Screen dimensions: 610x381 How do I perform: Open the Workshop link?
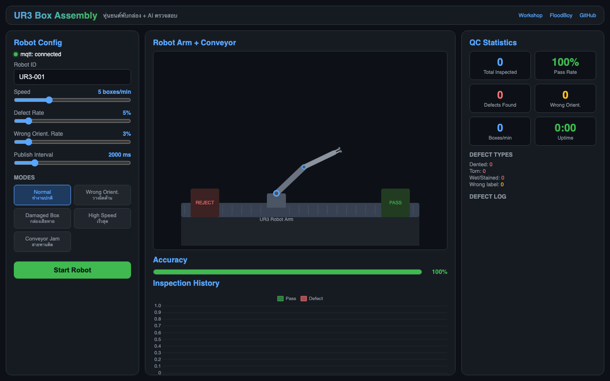pos(530,15)
